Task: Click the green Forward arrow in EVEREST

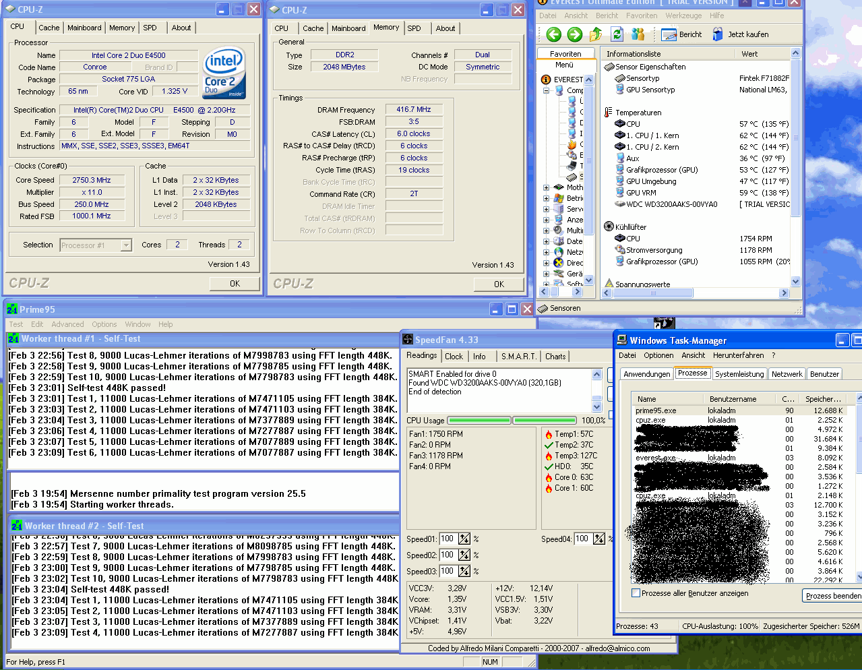Action: (x=575, y=34)
